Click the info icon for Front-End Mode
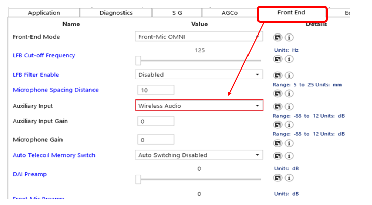This screenshot has width=372, height=205. (289, 37)
